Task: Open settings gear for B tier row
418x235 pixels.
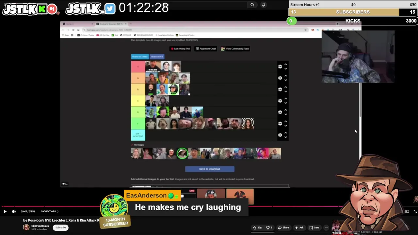Action: [280, 89]
